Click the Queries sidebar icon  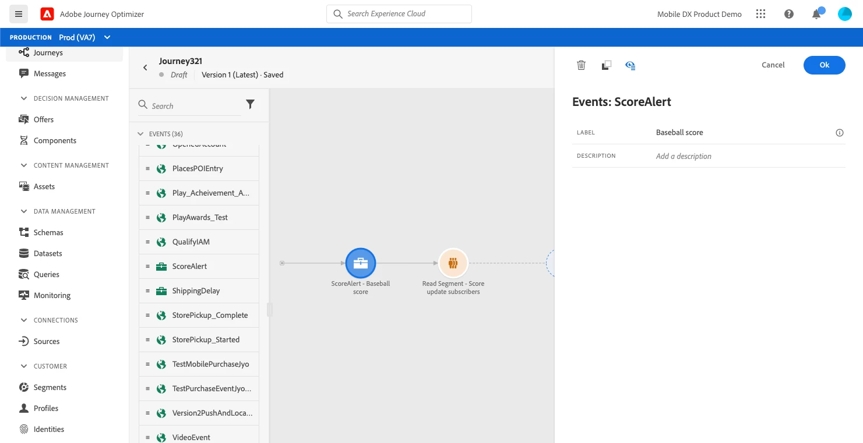[24, 274]
